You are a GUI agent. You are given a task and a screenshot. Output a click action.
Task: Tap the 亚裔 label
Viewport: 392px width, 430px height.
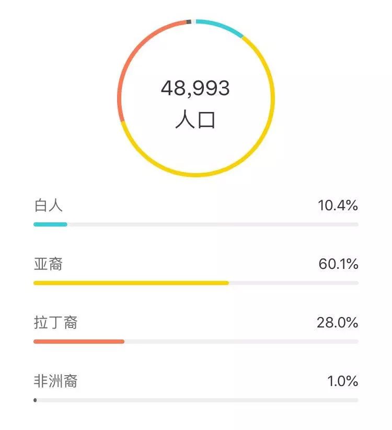[x=48, y=264]
